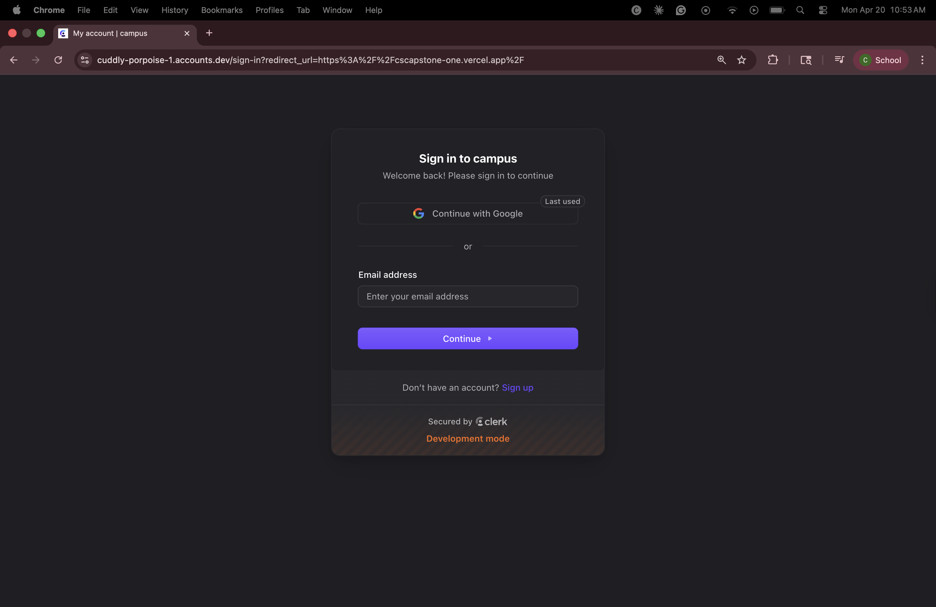Open the media controls toolbar icon
936x607 pixels.
tap(839, 60)
